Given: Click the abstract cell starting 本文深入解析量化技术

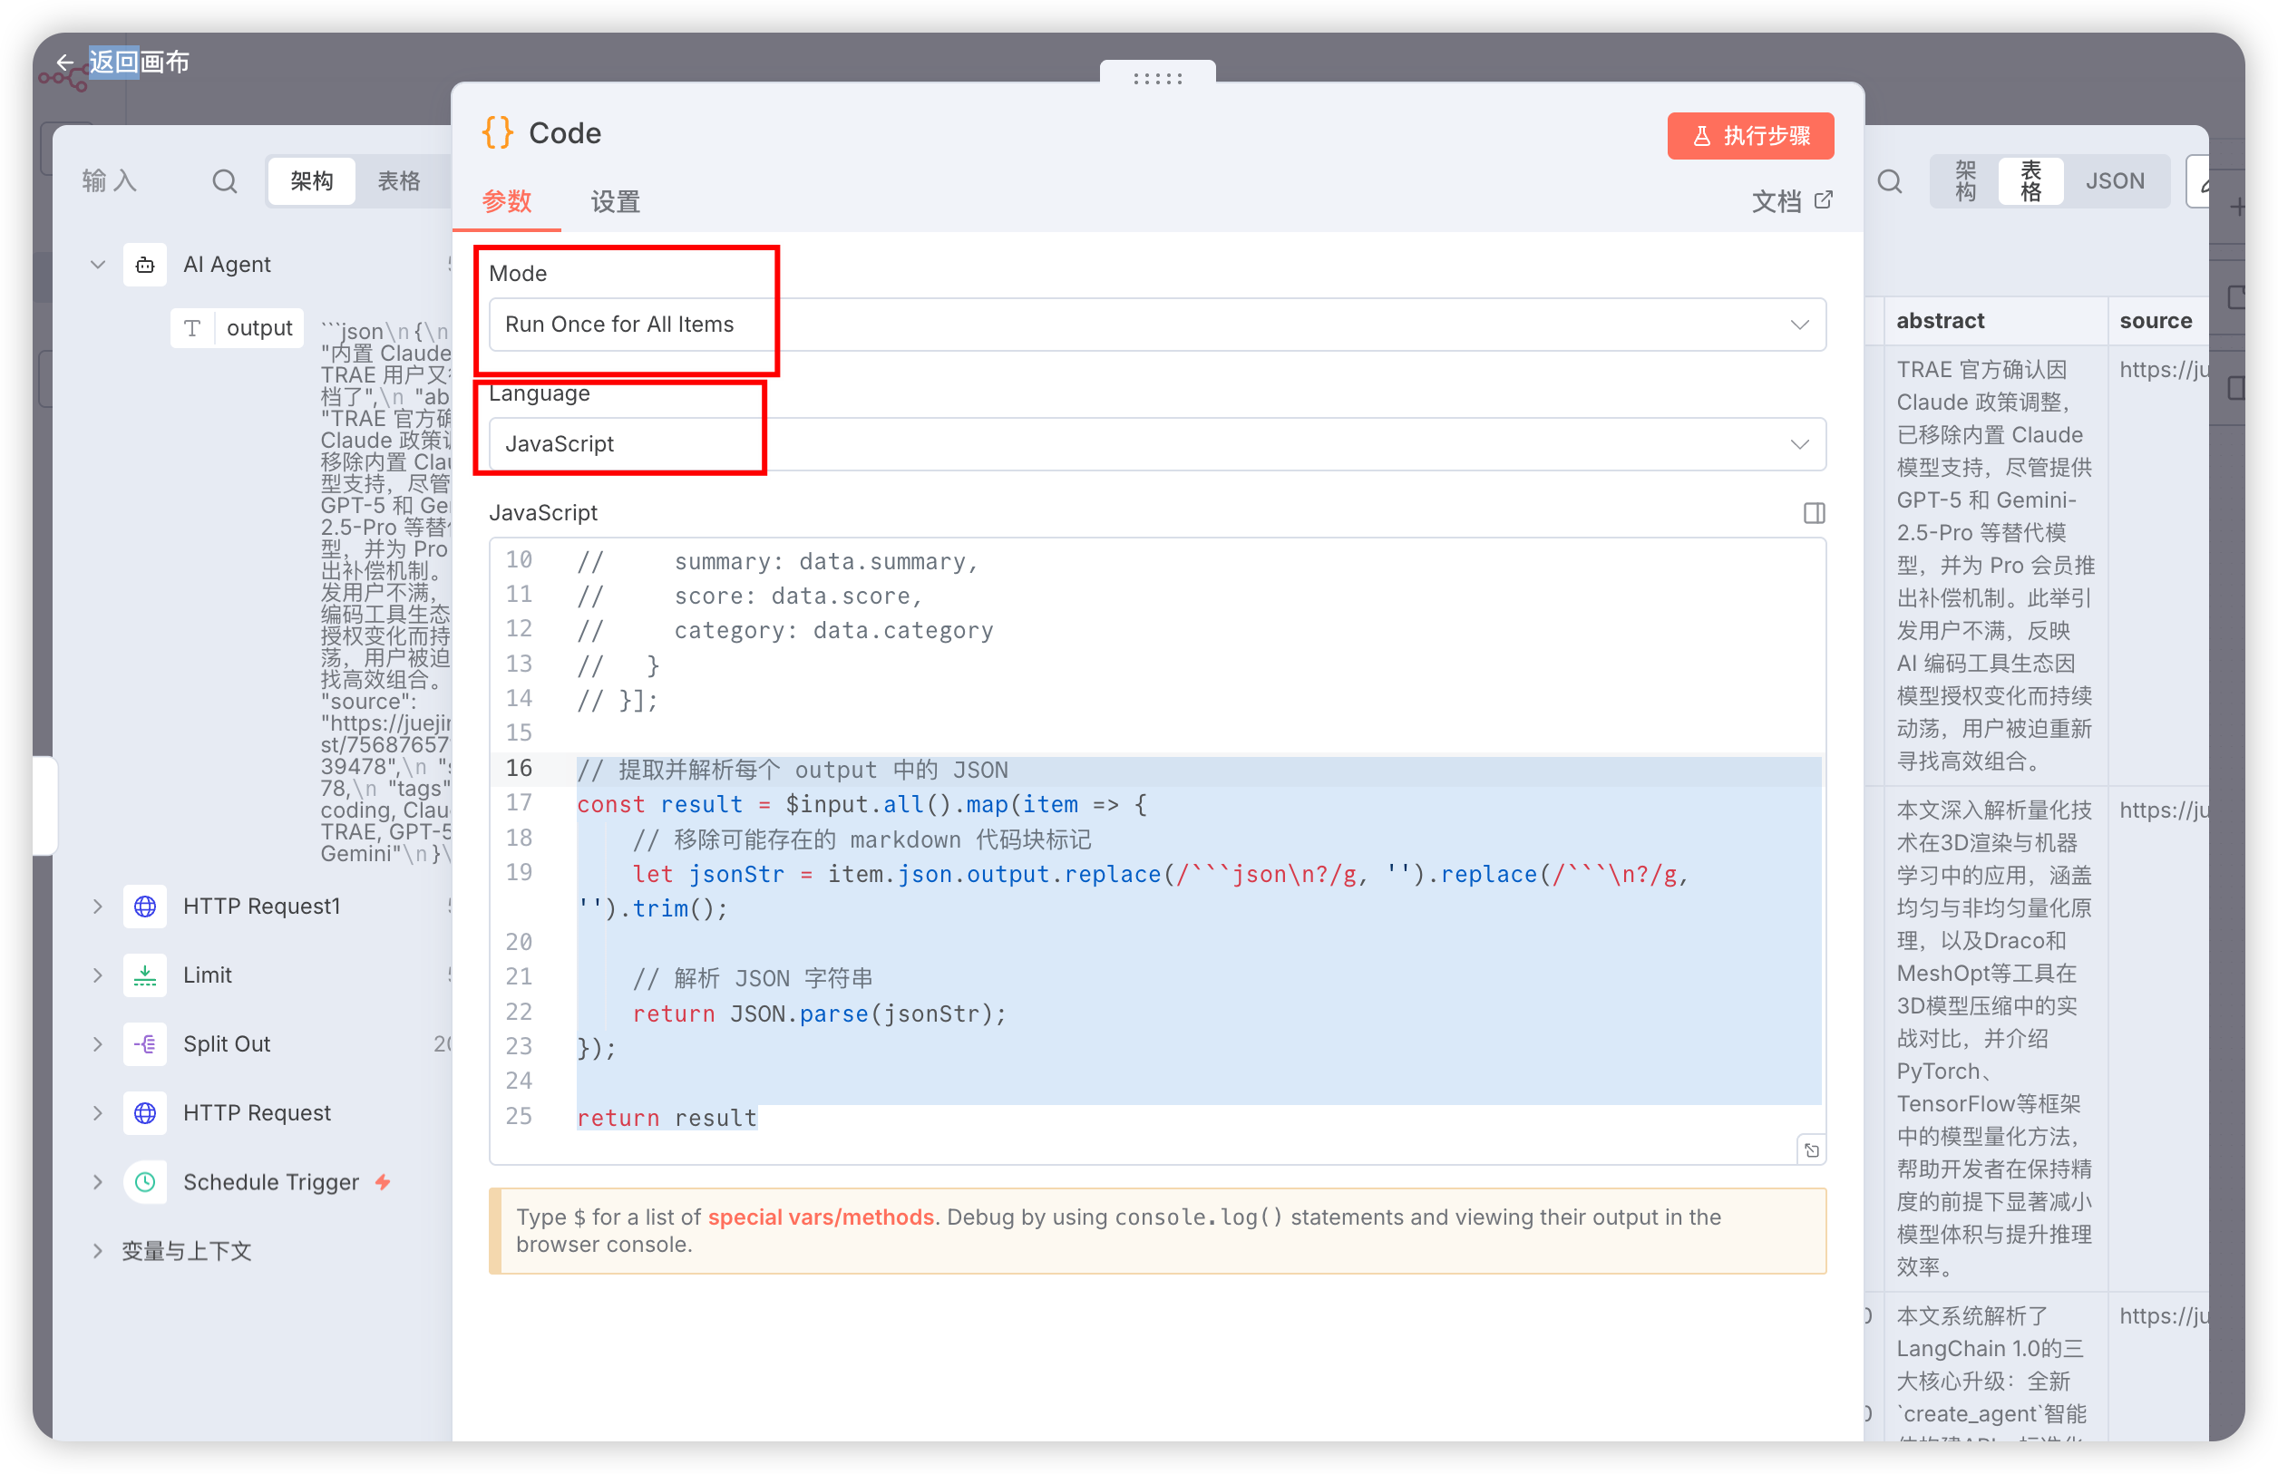Looking at the screenshot, I should (1995, 1038).
